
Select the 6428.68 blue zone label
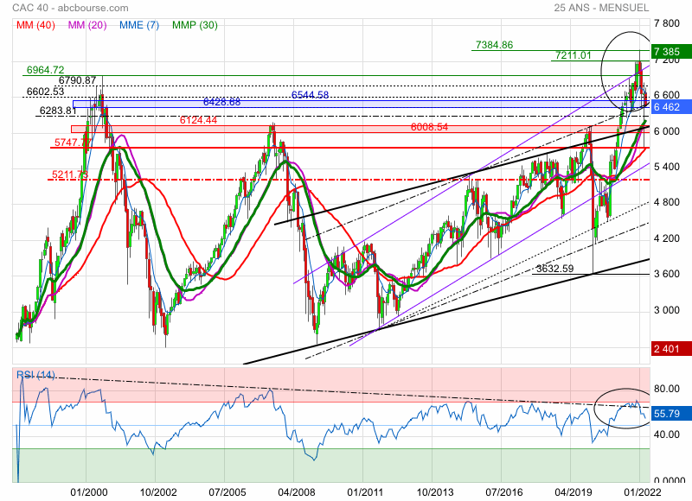(x=221, y=102)
